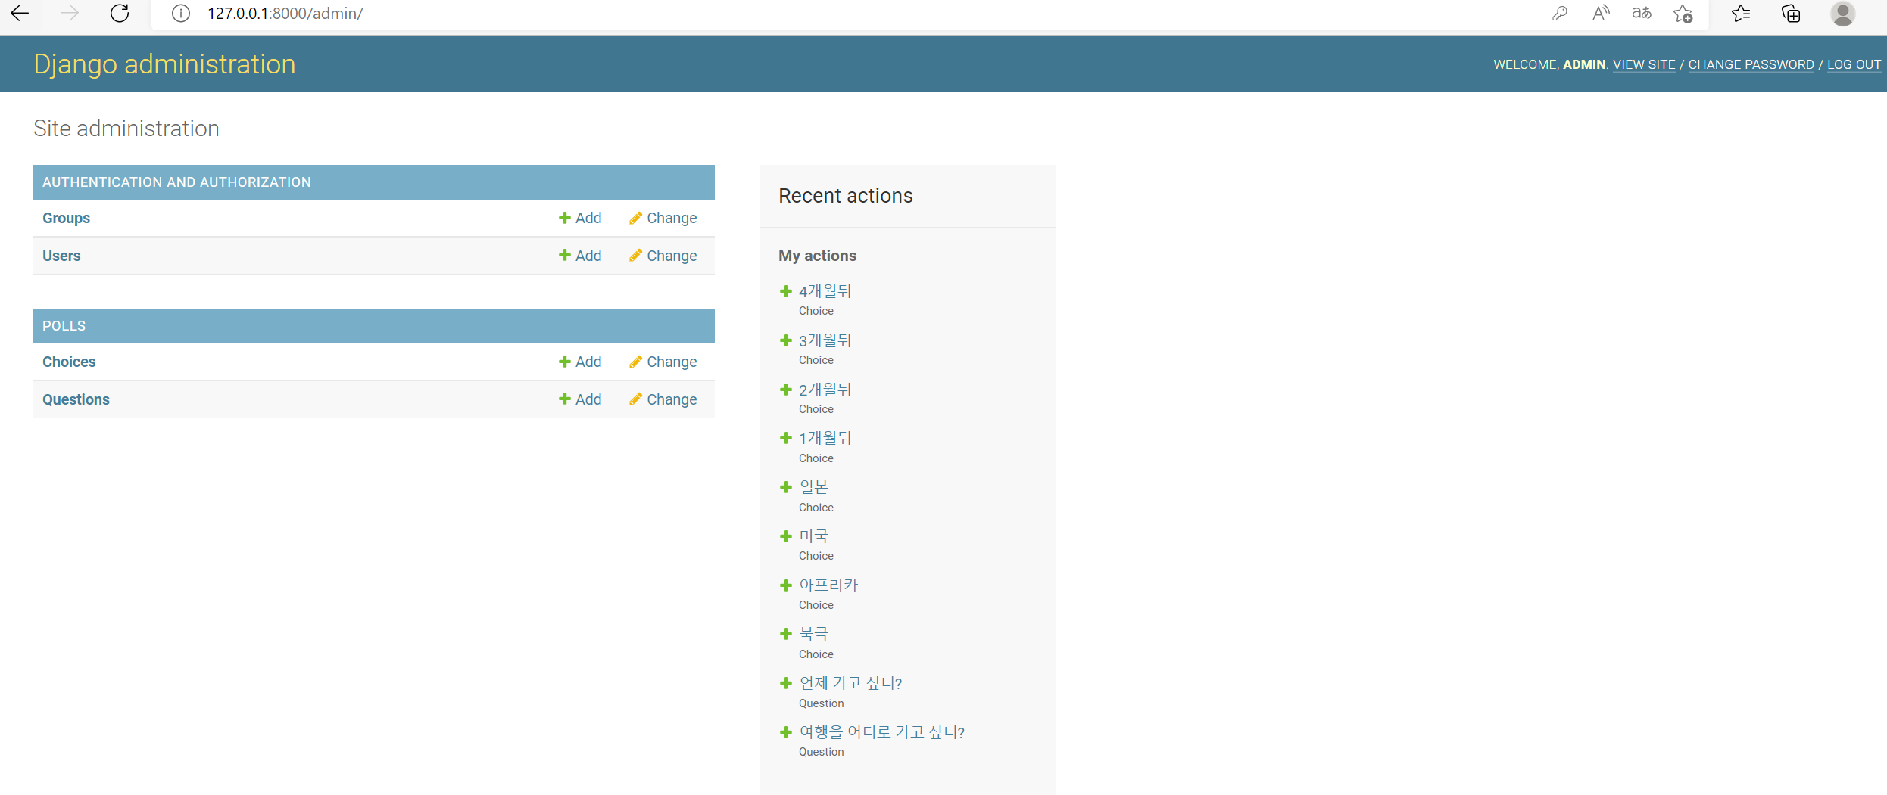Screen dimensions: 1887x795
Task: Open recent action 1개월뒤
Action: click(825, 438)
